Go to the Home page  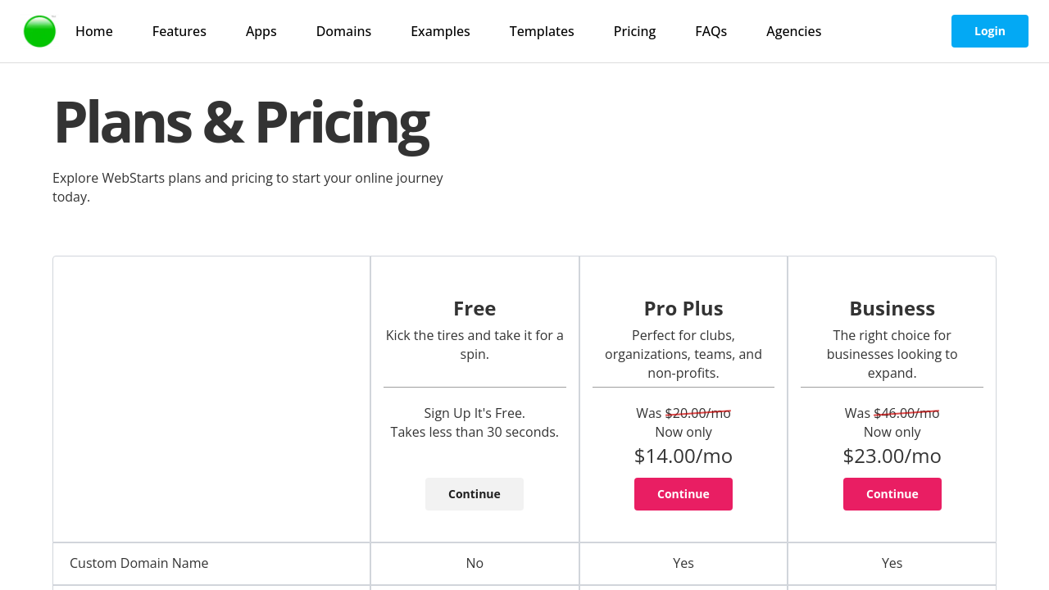pyautogui.click(x=94, y=31)
